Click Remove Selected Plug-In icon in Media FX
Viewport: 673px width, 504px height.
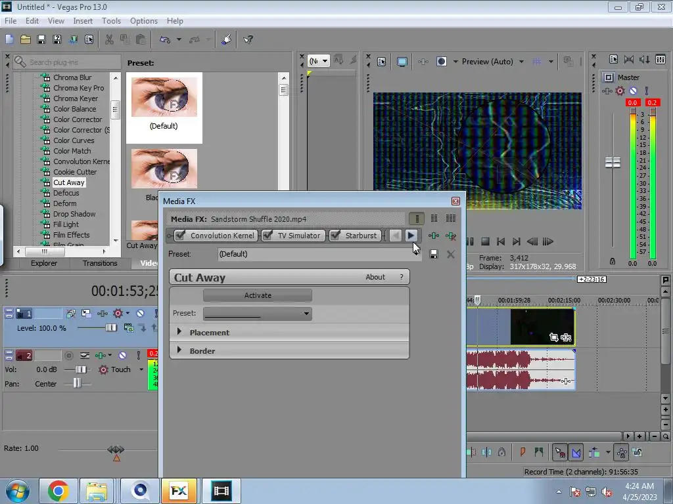(451, 236)
